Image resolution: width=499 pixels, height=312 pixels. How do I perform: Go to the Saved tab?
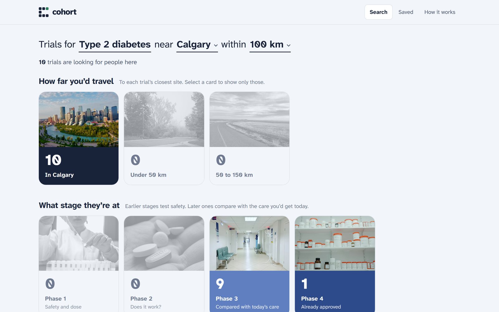tap(406, 12)
